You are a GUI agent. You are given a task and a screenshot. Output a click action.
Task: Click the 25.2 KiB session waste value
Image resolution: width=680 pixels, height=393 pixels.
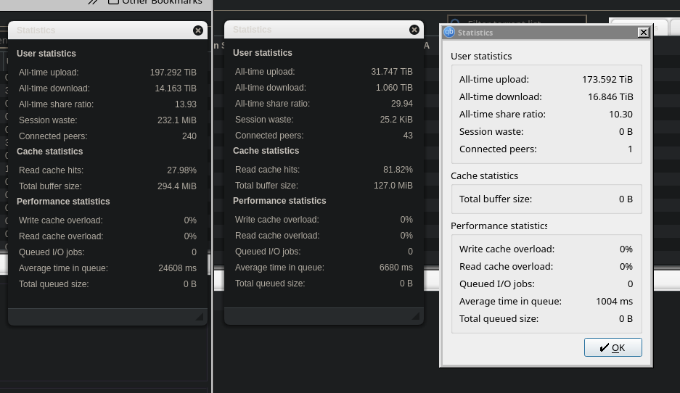click(x=396, y=119)
